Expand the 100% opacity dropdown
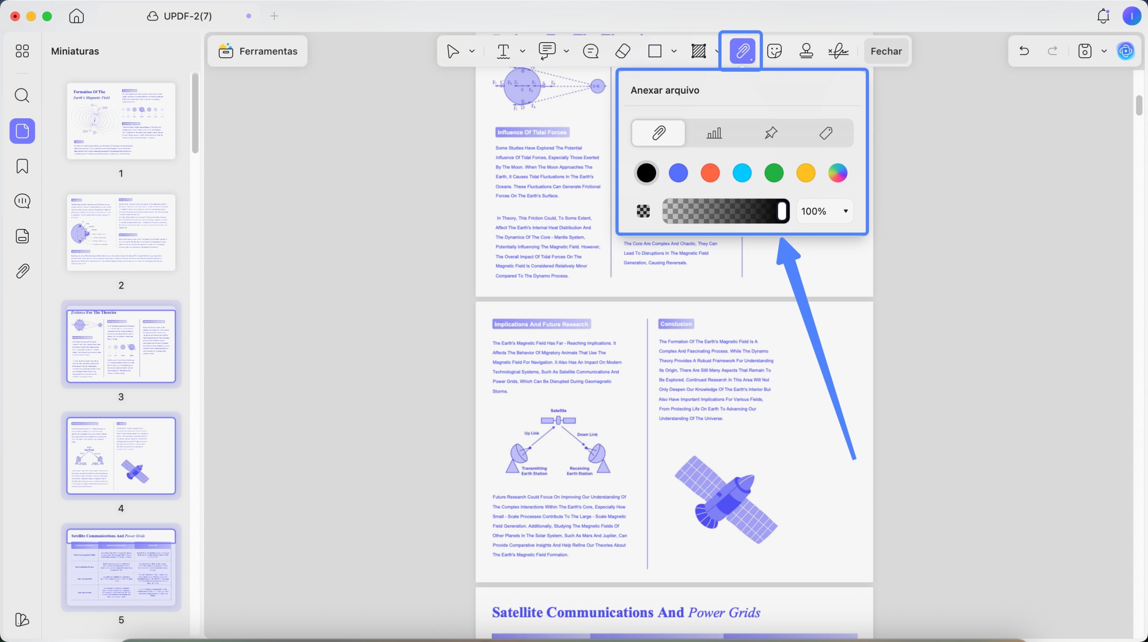Viewport: 1148px width, 642px height. [825, 211]
